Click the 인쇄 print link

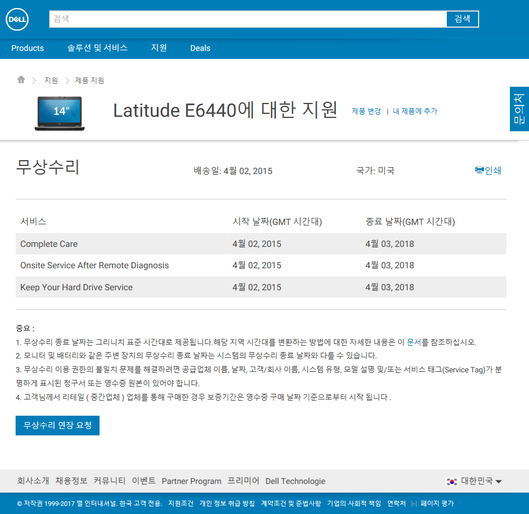click(x=493, y=170)
